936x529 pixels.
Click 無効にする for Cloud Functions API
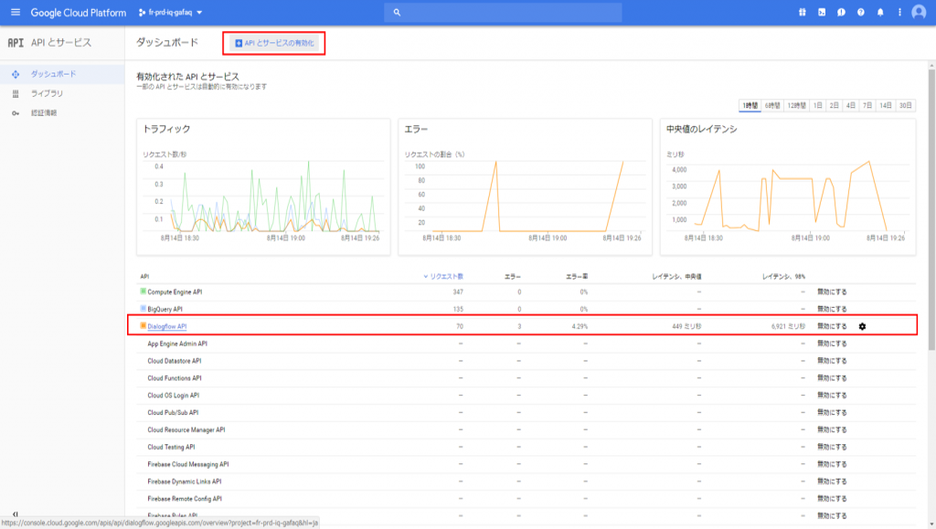click(x=832, y=378)
